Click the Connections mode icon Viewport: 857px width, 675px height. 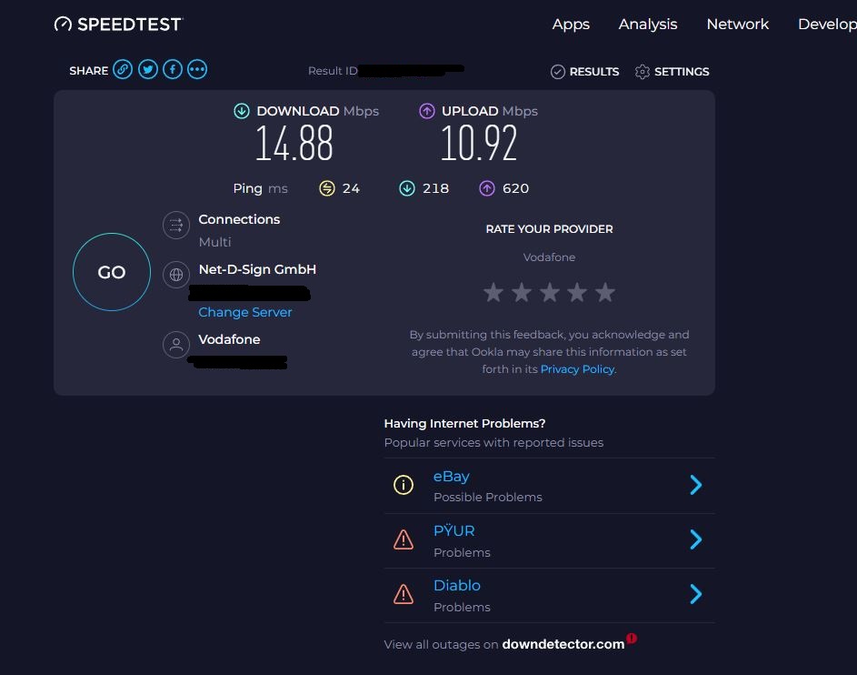[176, 225]
